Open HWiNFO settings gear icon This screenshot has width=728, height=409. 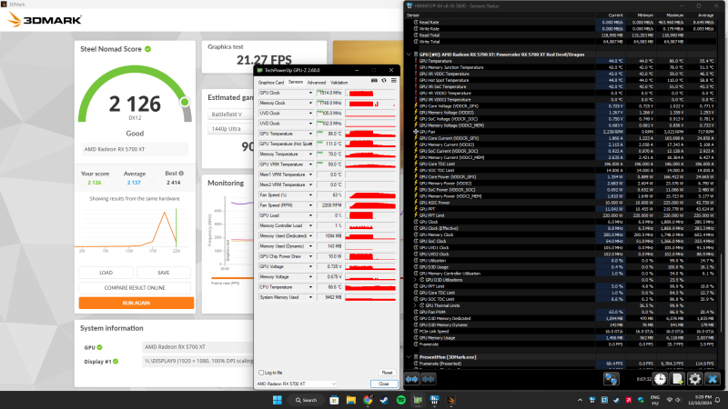click(x=695, y=379)
